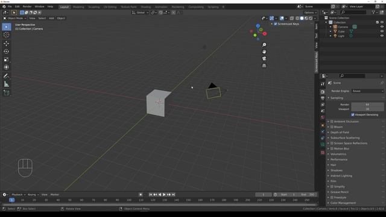Open the File menu
The width and height of the screenshot is (386, 217).
(10, 7)
